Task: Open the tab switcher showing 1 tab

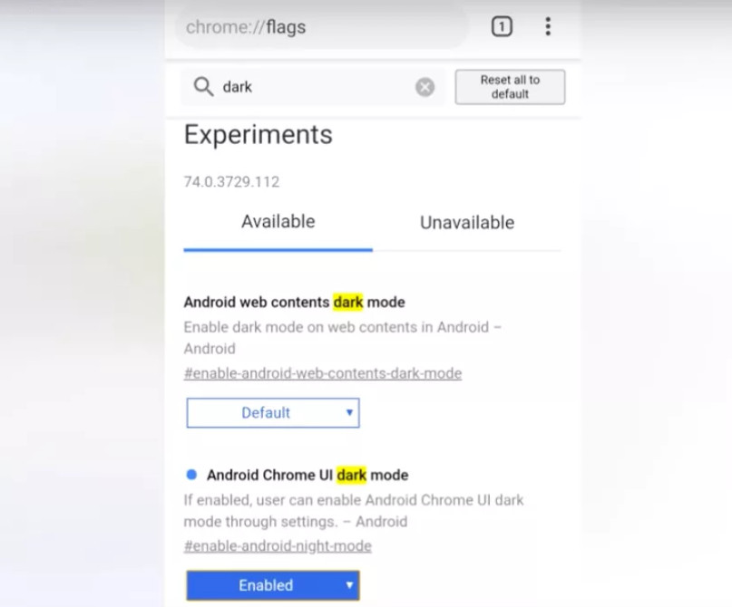Action: click(502, 26)
